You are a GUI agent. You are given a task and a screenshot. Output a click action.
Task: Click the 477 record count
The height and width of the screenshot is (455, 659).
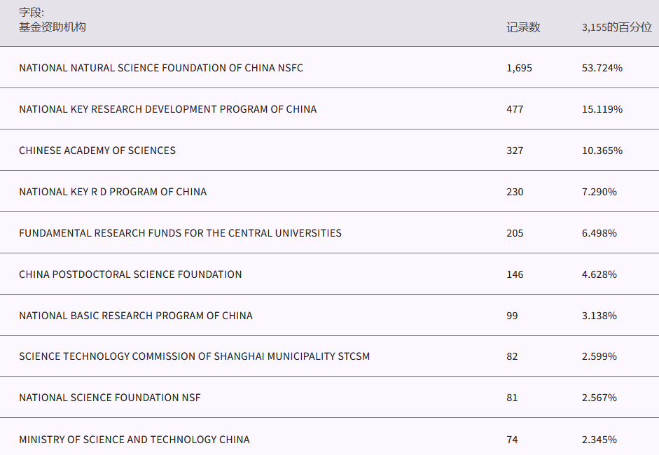pos(515,109)
